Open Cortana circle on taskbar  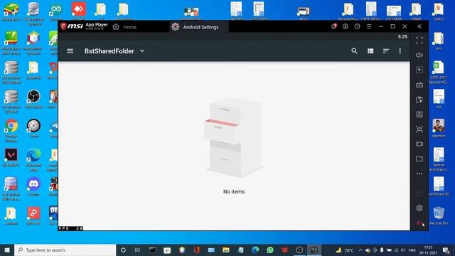(123, 250)
